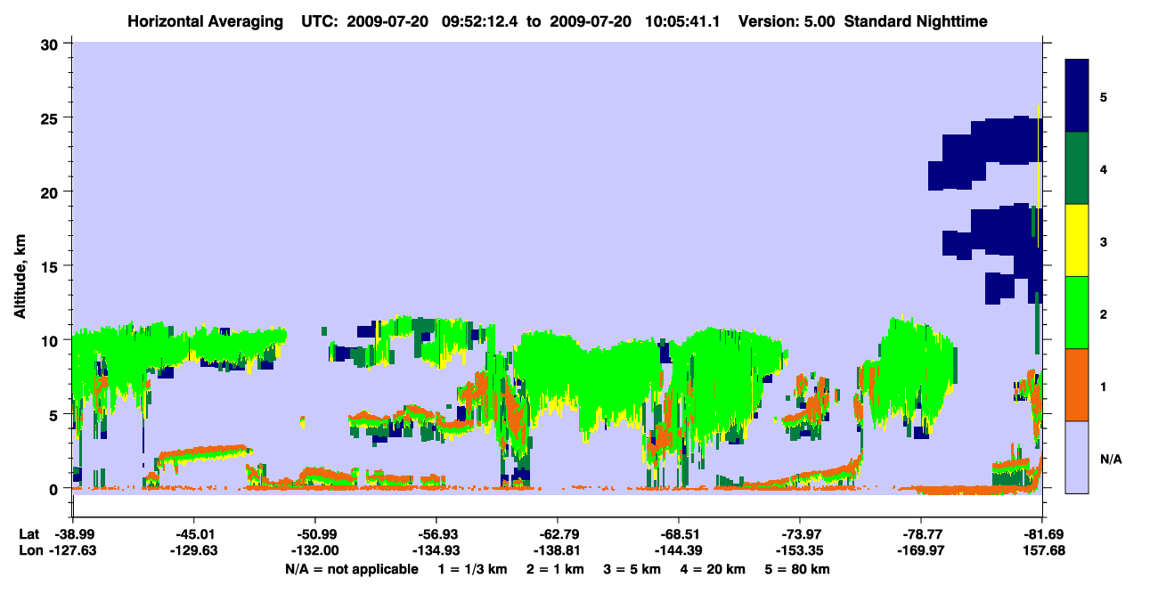Click longitude value -127.63

click(73, 551)
